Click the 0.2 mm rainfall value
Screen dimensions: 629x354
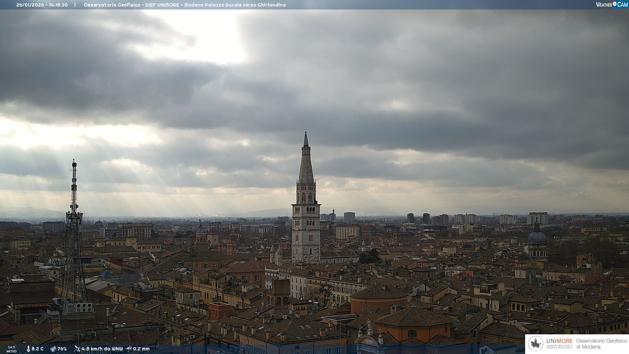tap(141, 349)
